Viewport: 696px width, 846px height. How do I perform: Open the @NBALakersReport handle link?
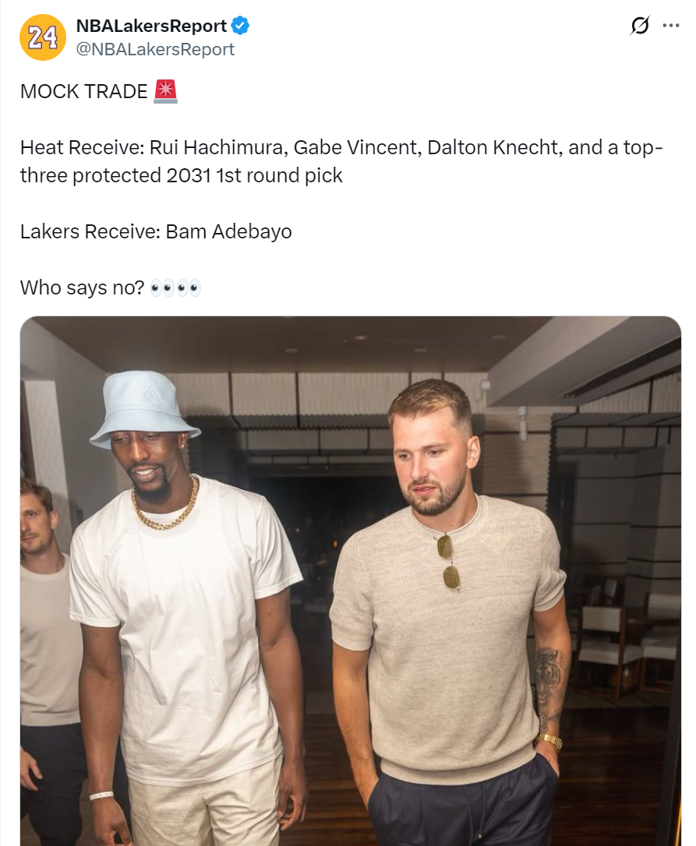click(x=155, y=49)
